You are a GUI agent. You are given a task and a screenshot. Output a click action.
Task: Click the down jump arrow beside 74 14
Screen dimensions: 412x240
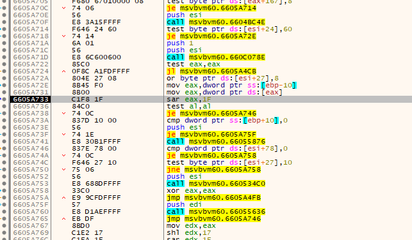coord(63,36)
